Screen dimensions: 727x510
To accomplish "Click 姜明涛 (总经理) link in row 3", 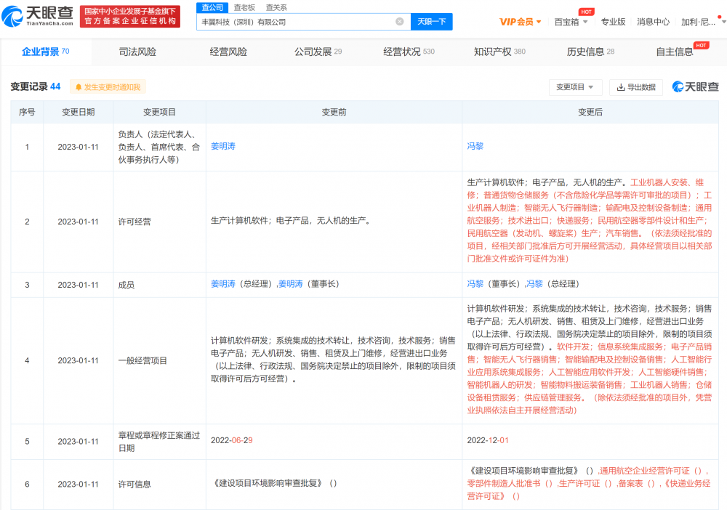I will pyautogui.click(x=223, y=284).
